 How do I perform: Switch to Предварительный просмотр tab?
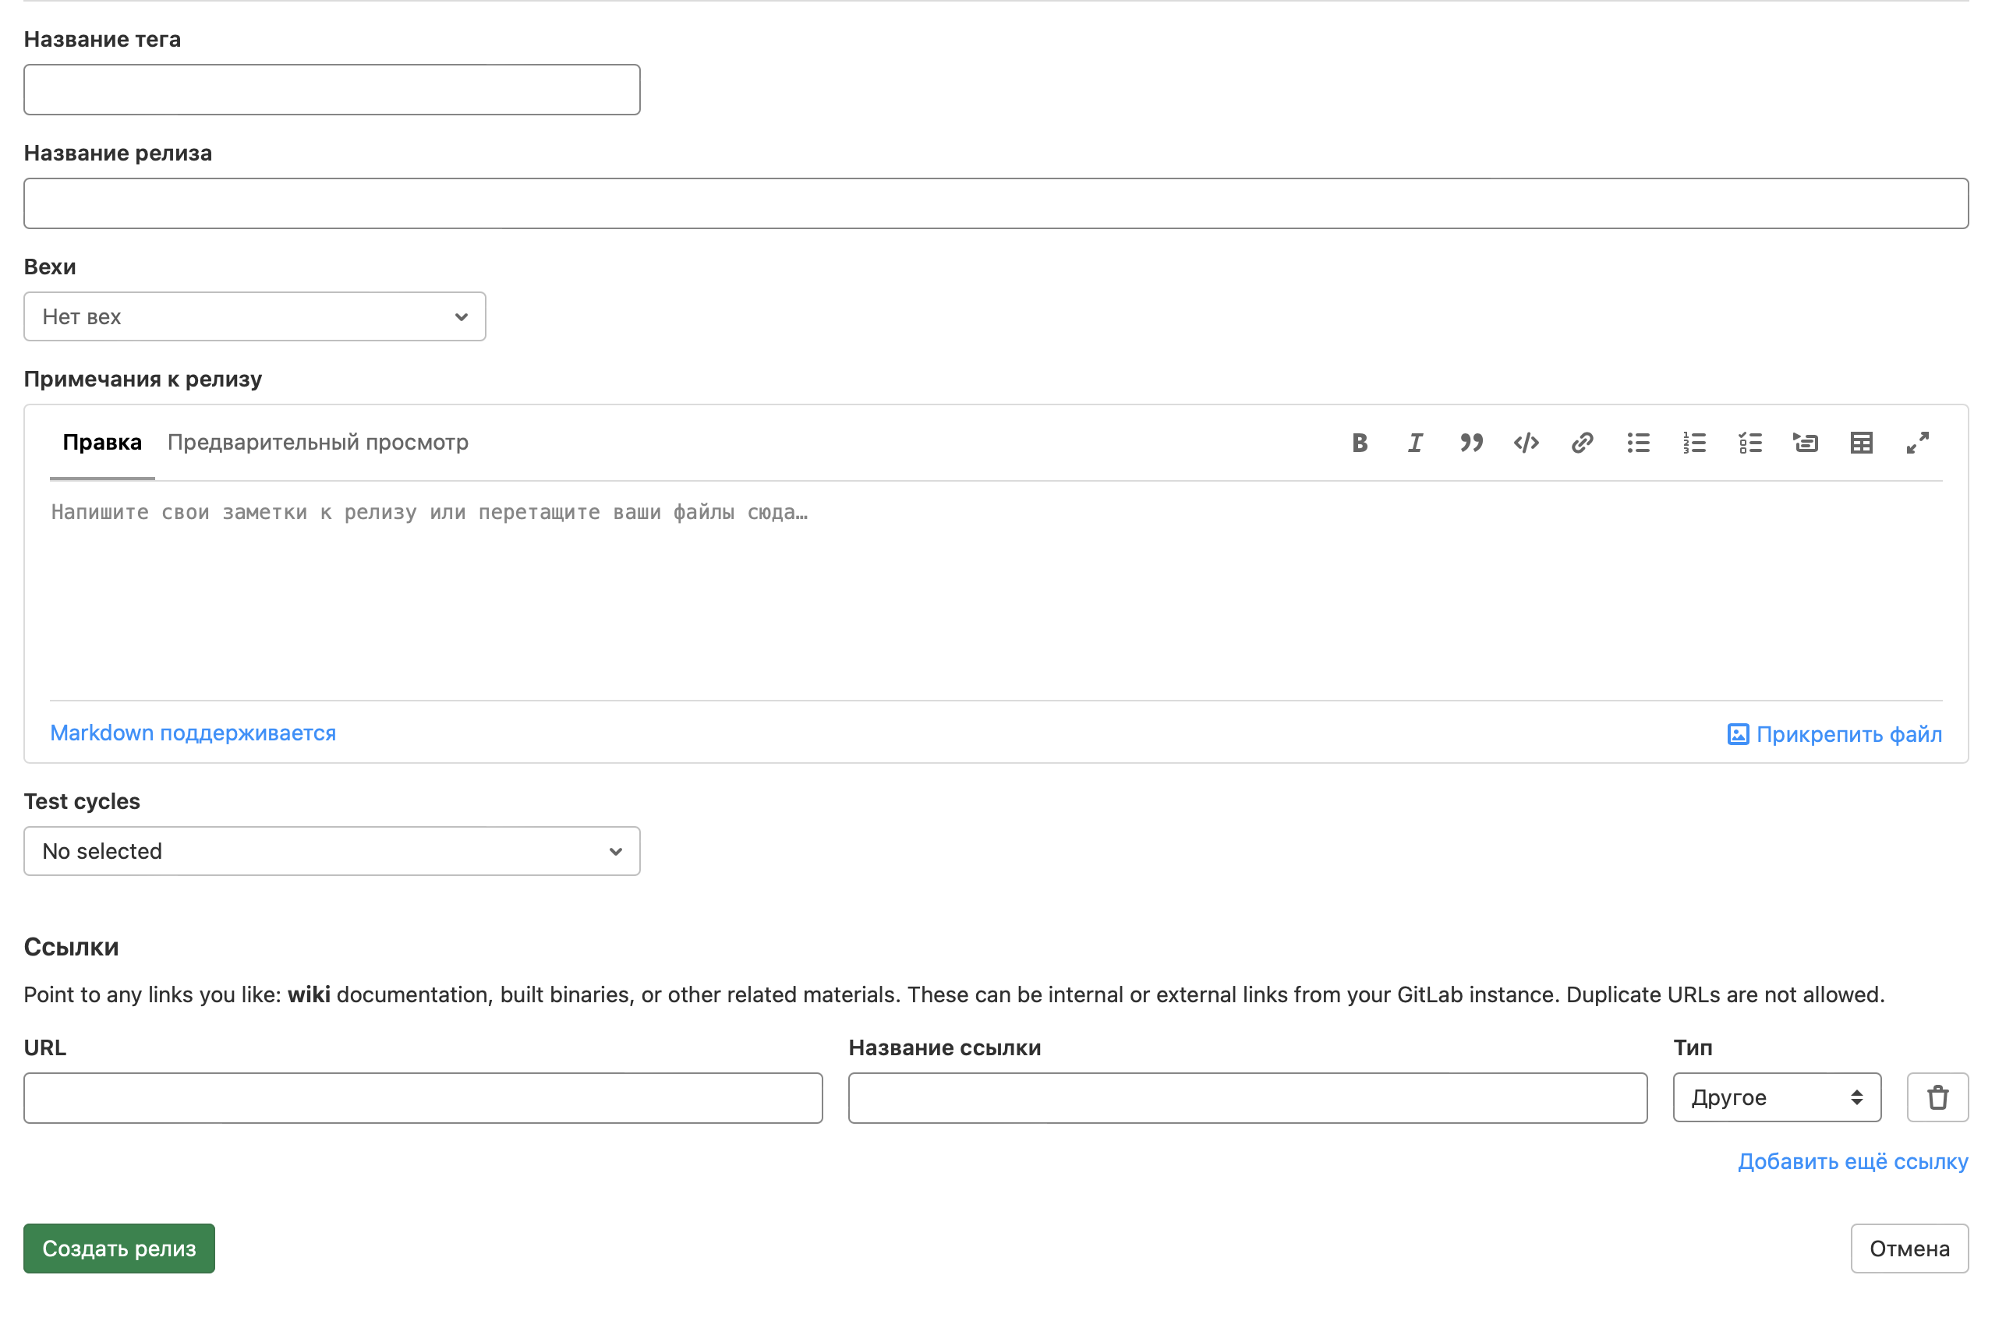(x=318, y=442)
